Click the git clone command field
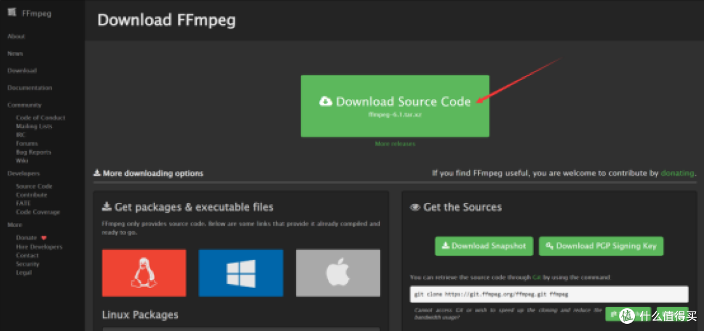The image size is (704, 331). 549,295
